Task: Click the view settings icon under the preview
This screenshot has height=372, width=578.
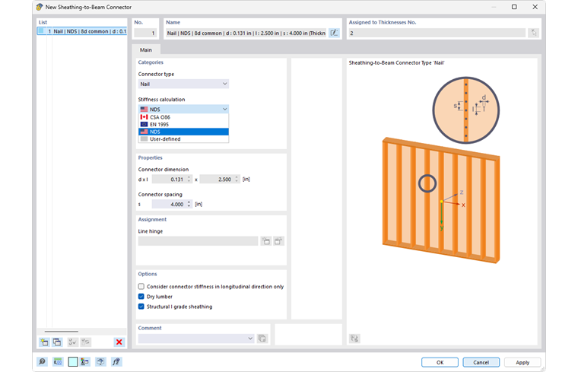Action: 354,338
